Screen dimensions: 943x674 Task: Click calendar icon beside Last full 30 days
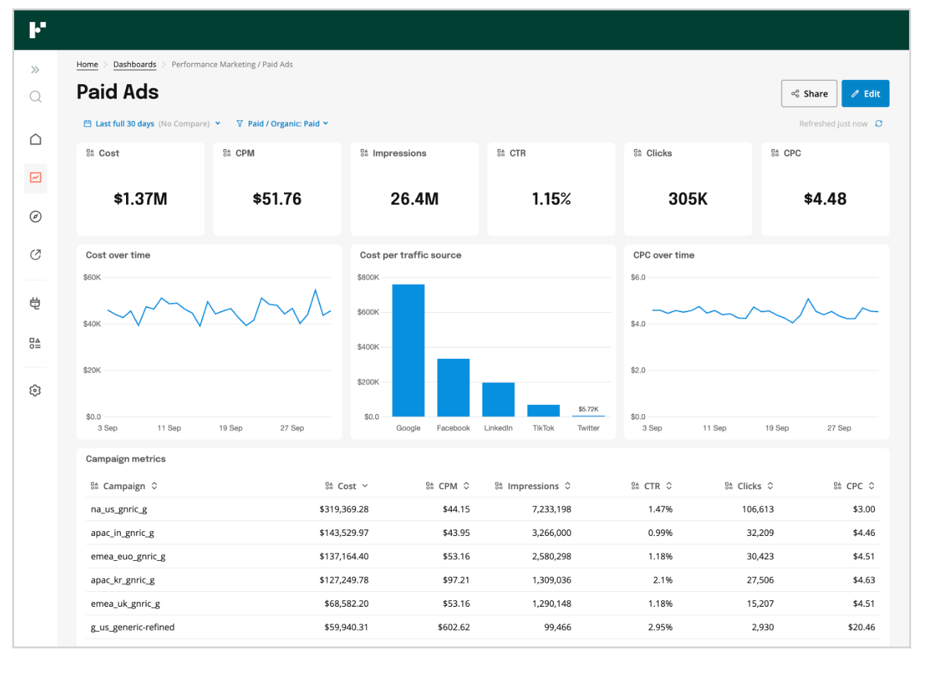(88, 124)
